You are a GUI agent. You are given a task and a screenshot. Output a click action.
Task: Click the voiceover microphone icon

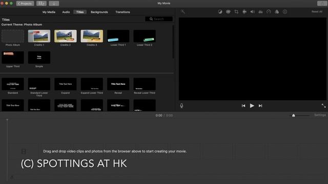[x=181, y=106]
